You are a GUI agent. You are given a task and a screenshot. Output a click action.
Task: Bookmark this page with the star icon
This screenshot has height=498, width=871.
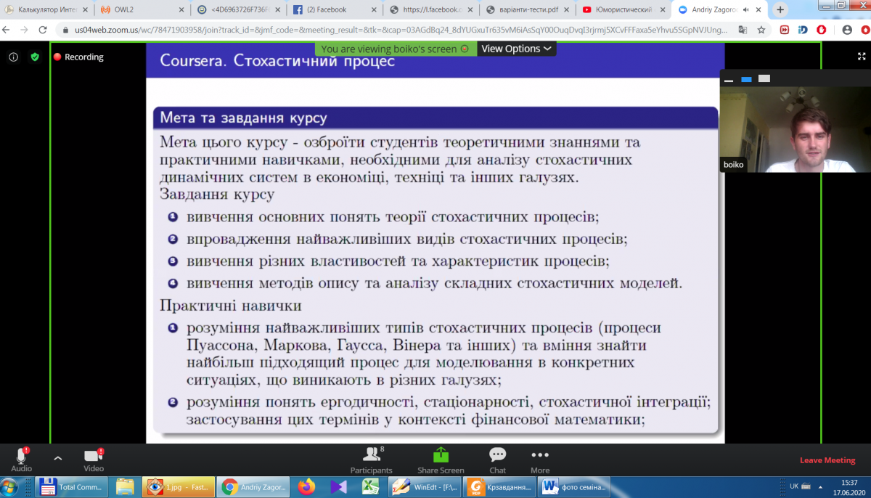[761, 30]
